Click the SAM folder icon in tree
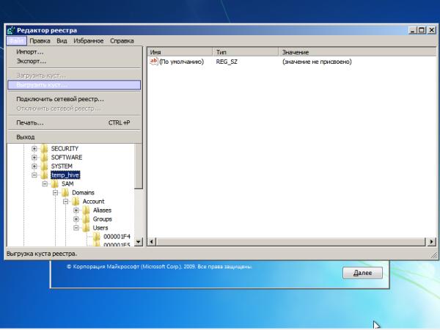 coord(55,184)
